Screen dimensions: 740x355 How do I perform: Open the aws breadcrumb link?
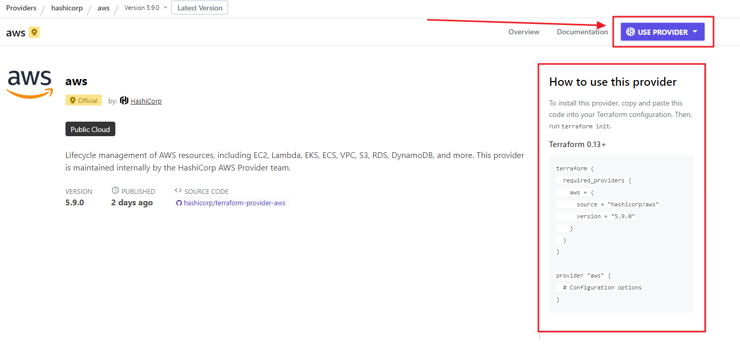pos(103,8)
